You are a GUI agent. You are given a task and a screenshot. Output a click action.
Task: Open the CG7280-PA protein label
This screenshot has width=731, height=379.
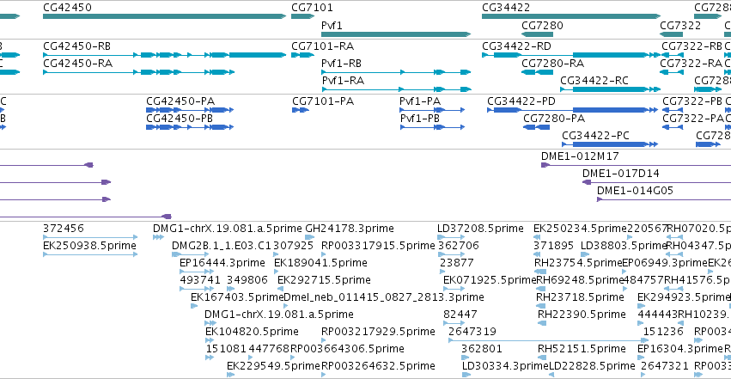pyautogui.click(x=554, y=119)
